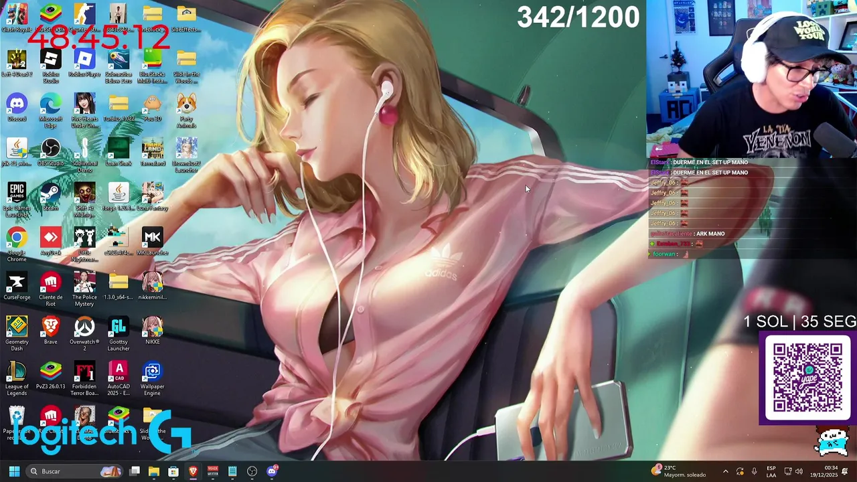Image resolution: width=857 pixels, height=482 pixels.
Task: Open the PvZ3 26.0.13 shortcut
Action: [51, 375]
